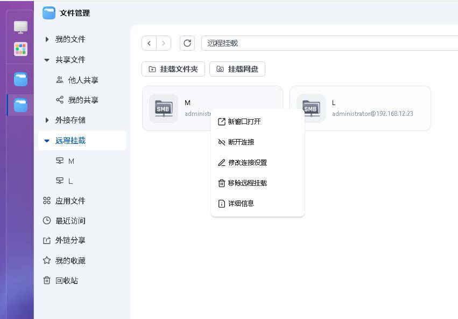Click the SMB folder icon for L

click(x=311, y=108)
